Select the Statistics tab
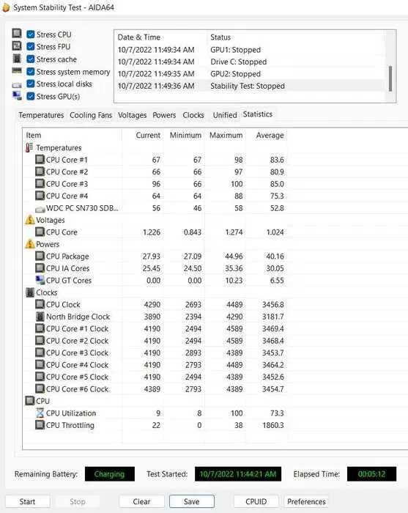 pos(258,114)
